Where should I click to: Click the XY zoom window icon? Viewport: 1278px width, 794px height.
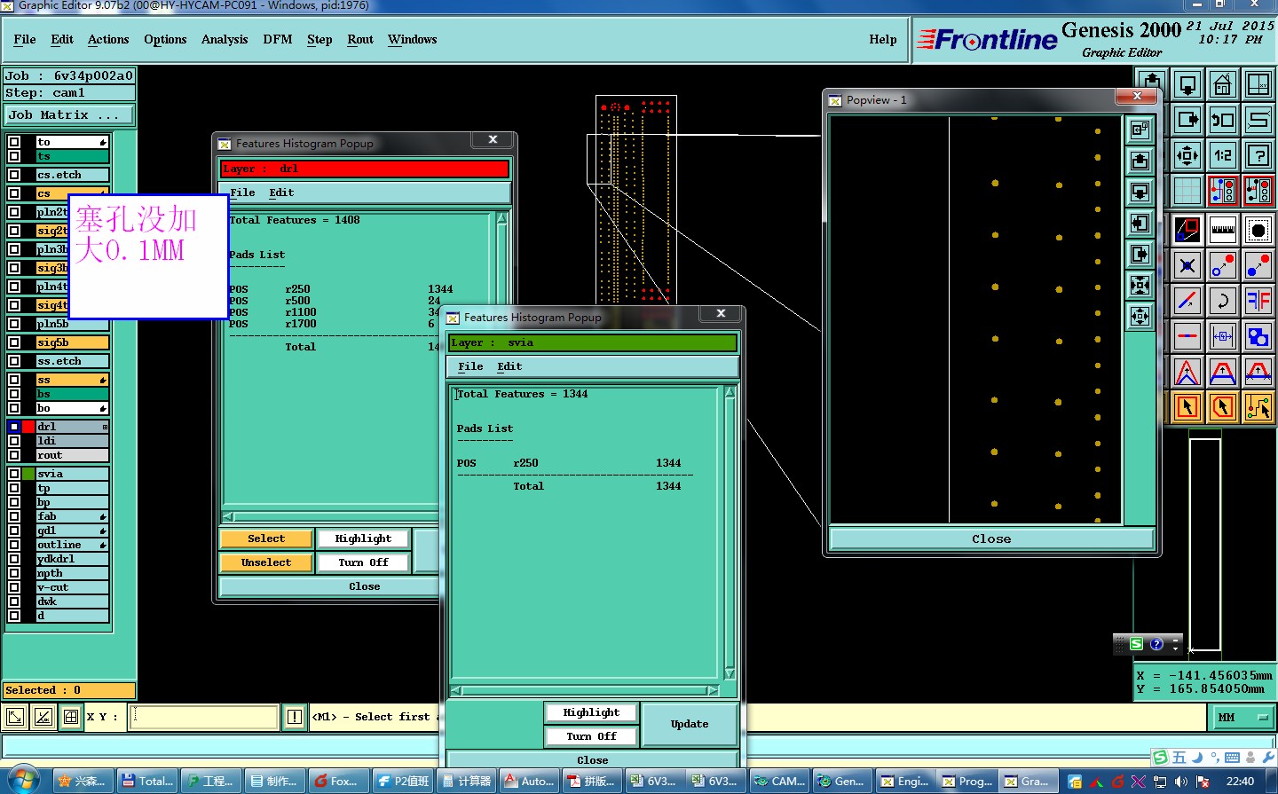point(1258,85)
